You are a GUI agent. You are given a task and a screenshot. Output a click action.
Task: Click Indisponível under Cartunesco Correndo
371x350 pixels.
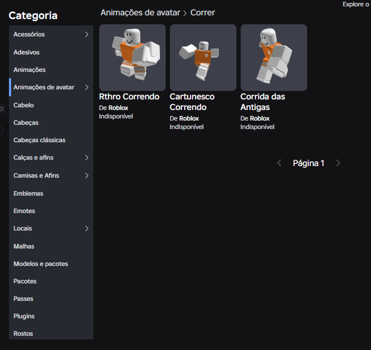coord(187,127)
